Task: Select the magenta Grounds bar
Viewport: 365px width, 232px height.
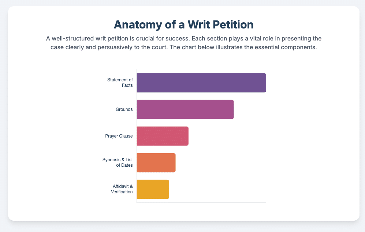Action: tap(185, 109)
